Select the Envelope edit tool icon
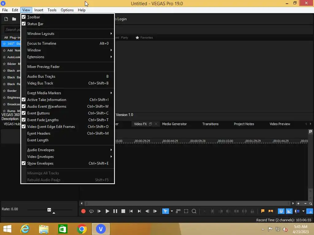 178,211
